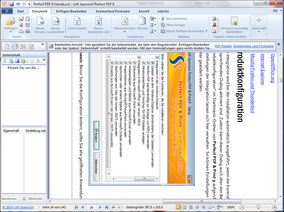Screen dimensions: 284x212
Task: Click Neues Lesezeichen ribbon icon
Action: click(x=56, y=21)
